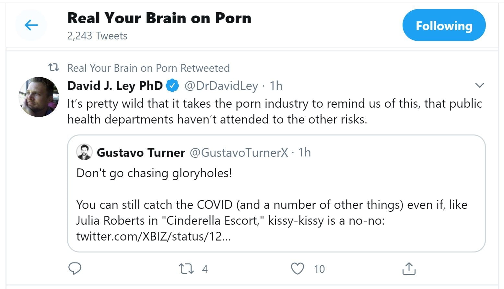Click the 1h timestamp on David Ley's tweet
This screenshot has height=289, width=504.
point(276,86)
